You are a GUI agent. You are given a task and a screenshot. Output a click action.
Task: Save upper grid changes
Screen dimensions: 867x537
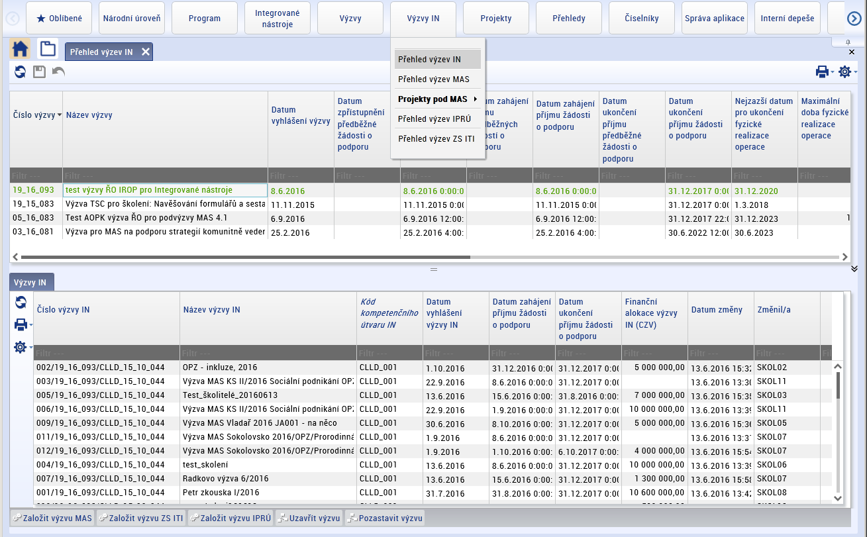[39, 72]
